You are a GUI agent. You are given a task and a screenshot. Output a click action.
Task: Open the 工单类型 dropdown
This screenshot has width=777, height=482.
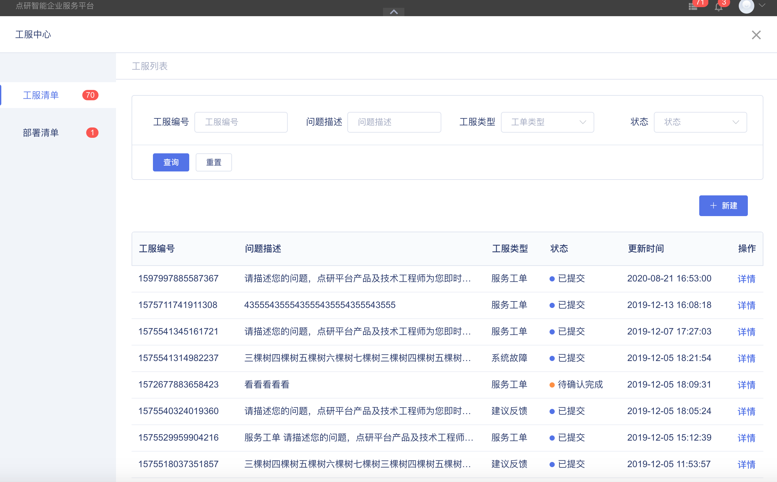tap(547, 122)
